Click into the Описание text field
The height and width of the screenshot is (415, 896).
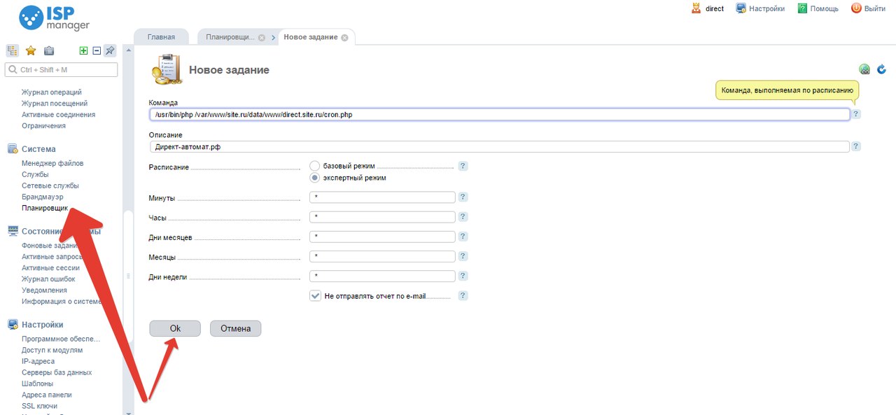pyautogui.click(x=498, y=147)
